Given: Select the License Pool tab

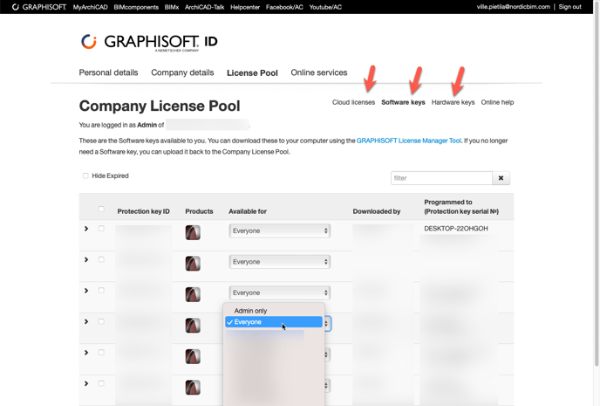Looking at the screenshot, I should (x=252, y=73).
